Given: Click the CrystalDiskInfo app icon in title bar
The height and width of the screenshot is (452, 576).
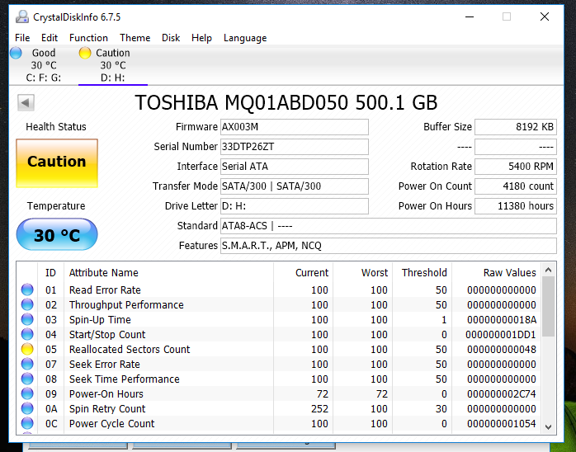Looking at the screenshot, I should [22, 16].
